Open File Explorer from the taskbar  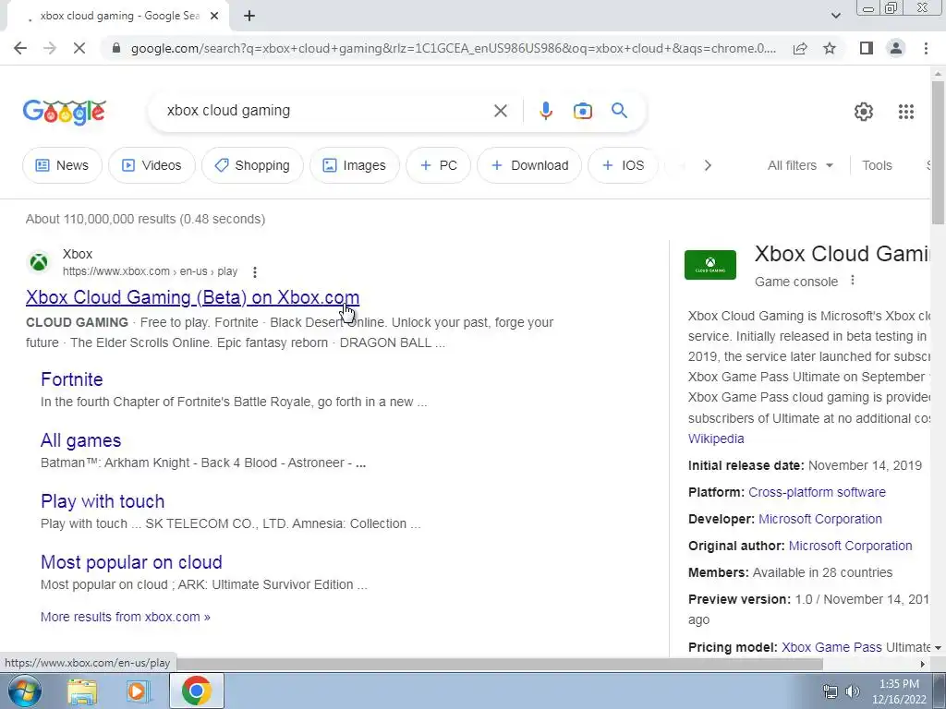(x=82, y=691)
